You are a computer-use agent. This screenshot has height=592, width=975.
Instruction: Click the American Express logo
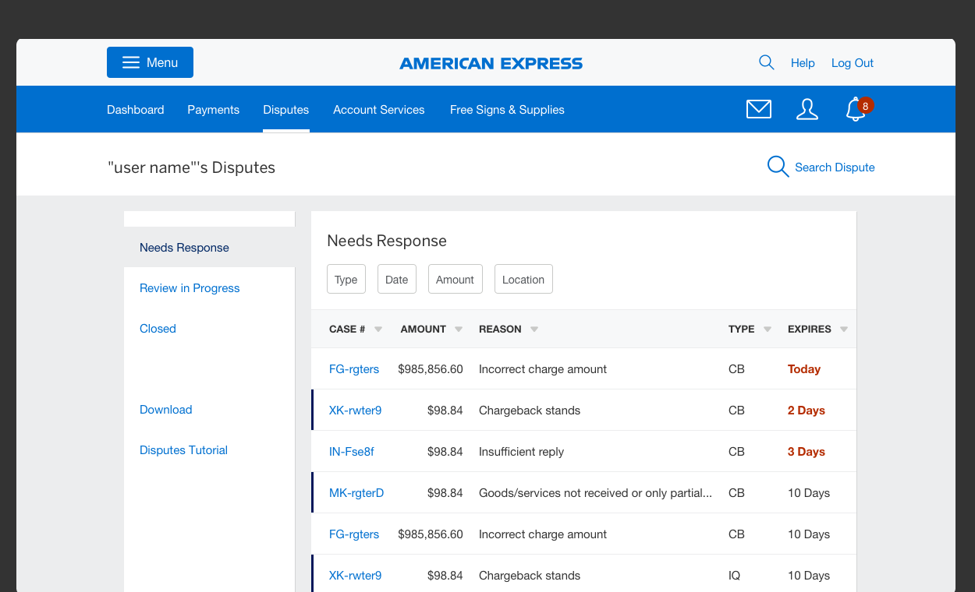tap(491, 63)
